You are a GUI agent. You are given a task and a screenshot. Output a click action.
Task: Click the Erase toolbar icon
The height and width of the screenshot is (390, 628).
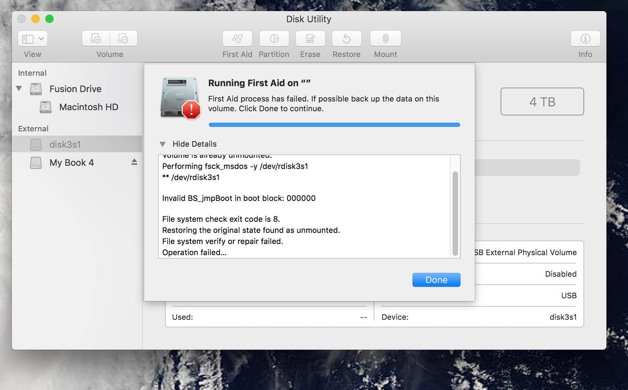[x=311, y=39]
